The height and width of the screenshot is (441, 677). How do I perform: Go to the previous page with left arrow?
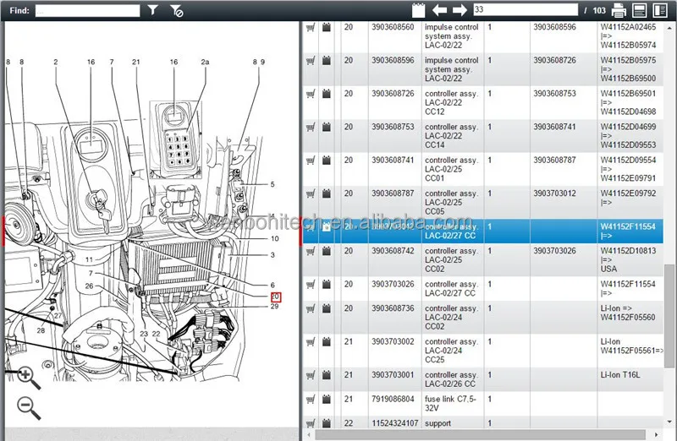[439, 10]
